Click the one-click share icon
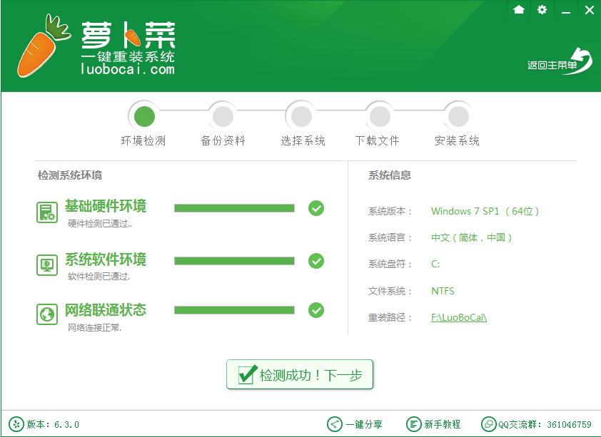This screenshot has height=437, width=601. [334, 424]
